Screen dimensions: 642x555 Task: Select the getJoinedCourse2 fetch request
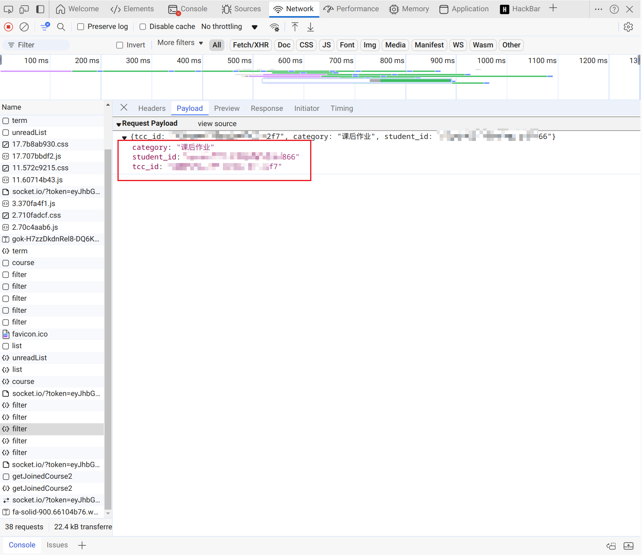coord(52,488)
